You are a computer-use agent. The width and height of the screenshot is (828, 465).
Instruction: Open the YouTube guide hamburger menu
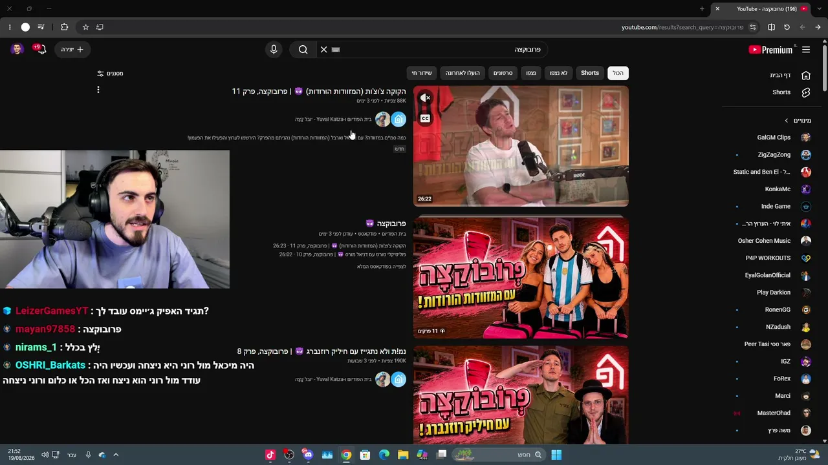[x=806, y=50]
